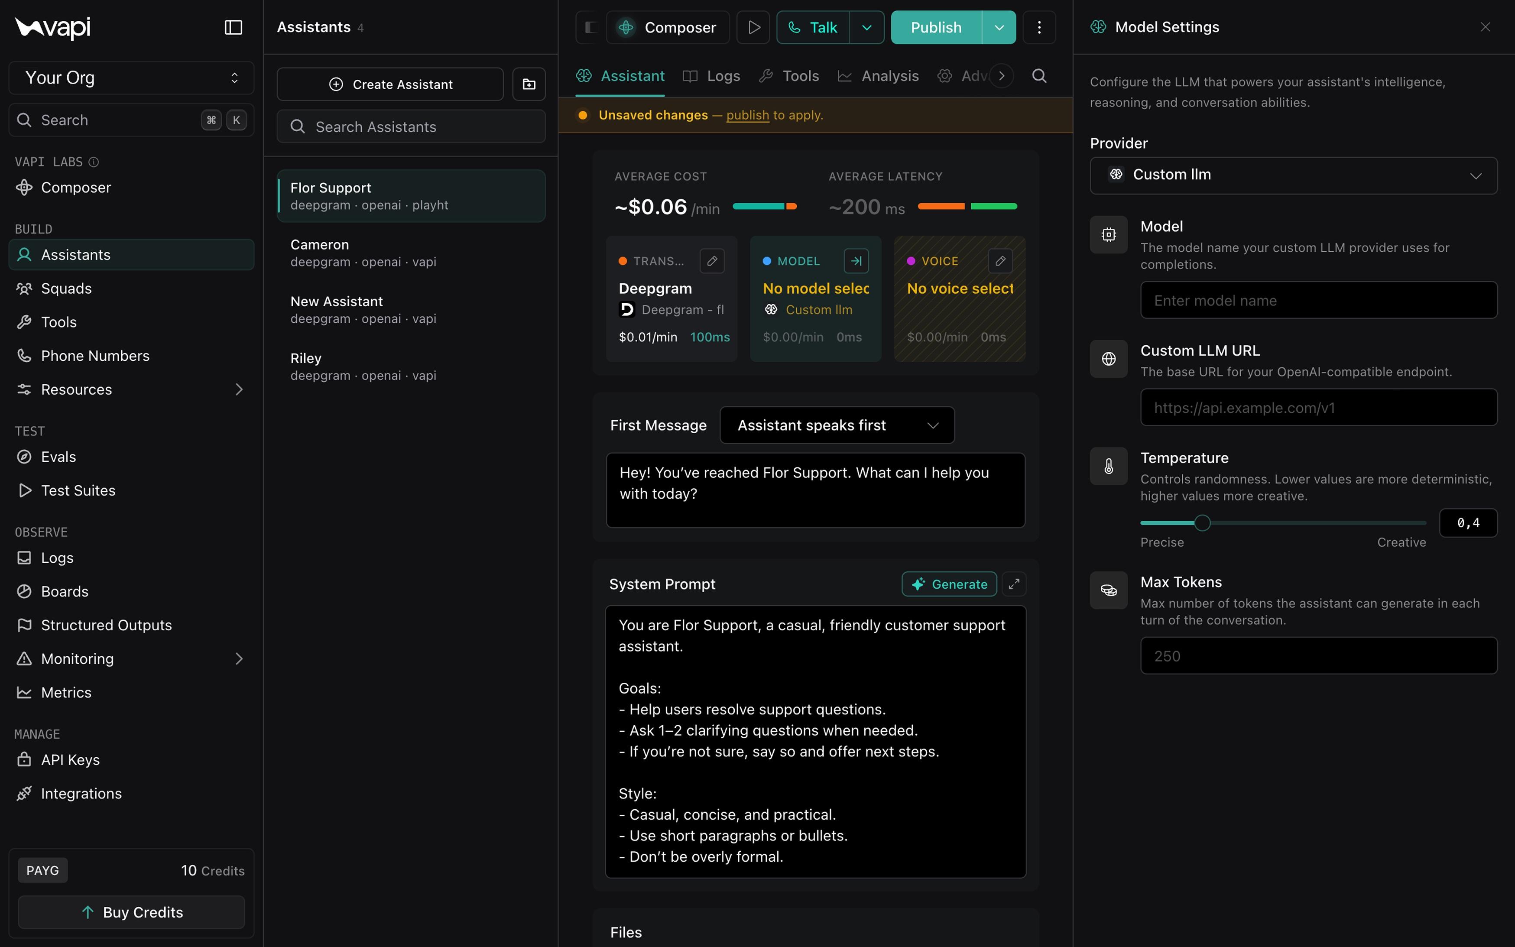The height and width of the screenshot is (947, 1515).
Task: Open the Your Org organization switcher
Action: pyautogui.click(x=132, y=78)
